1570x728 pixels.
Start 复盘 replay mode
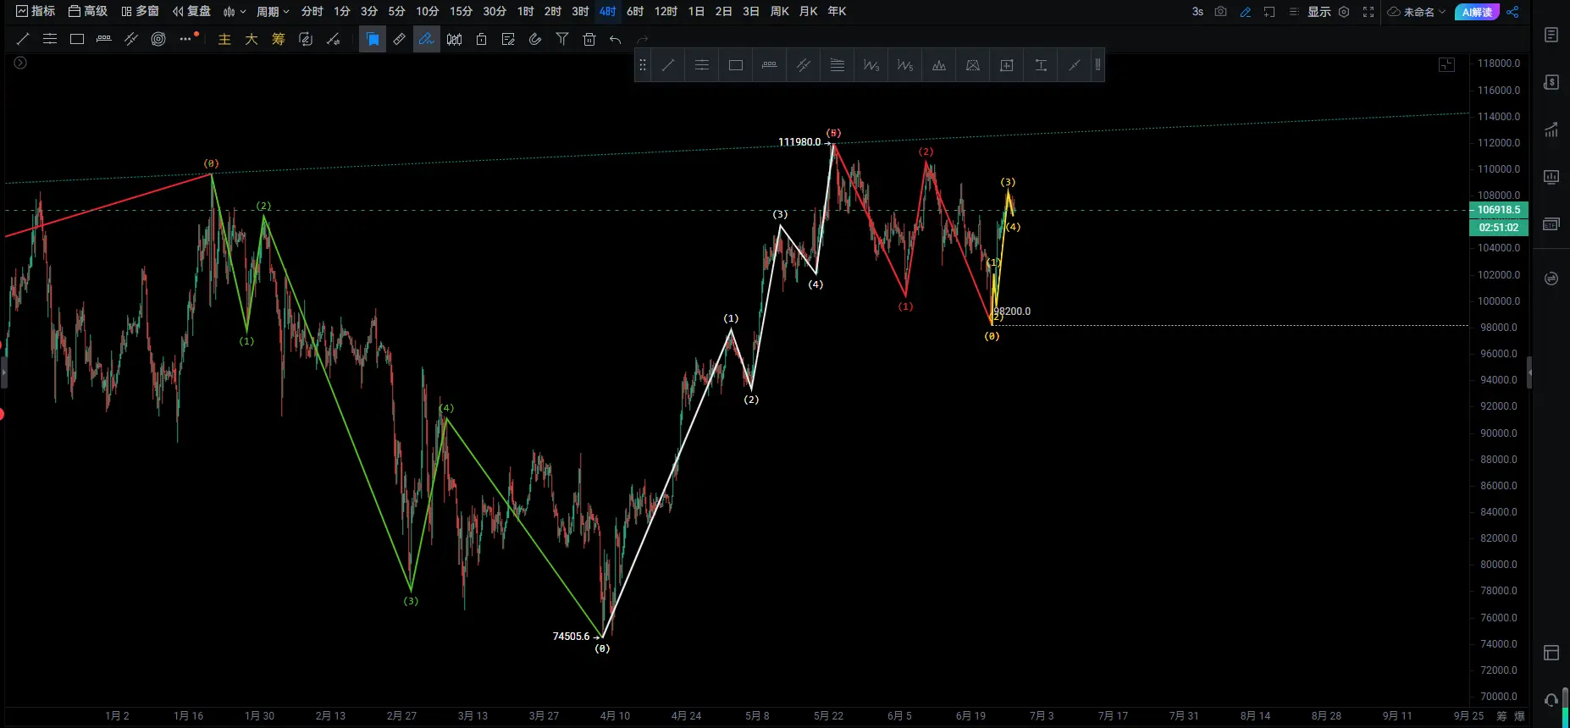point(191,12)
